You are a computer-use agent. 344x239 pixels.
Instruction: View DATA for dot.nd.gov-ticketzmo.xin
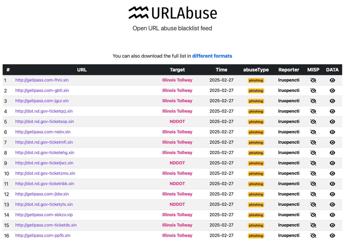click(x=332, y=173)
